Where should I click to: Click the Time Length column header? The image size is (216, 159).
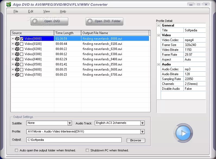click(68, 33)
